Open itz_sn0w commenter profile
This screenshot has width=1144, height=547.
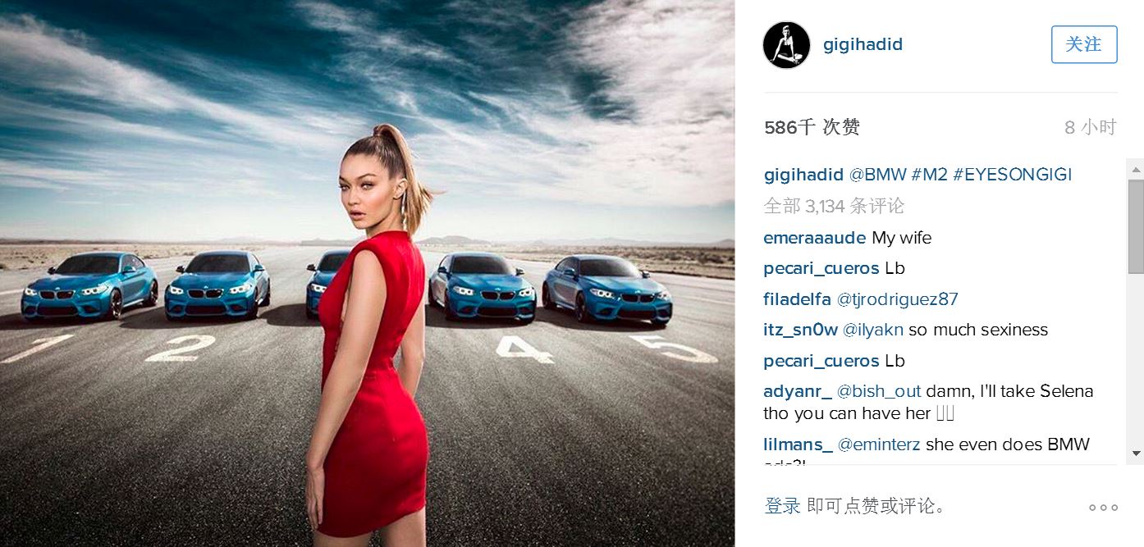800,330
